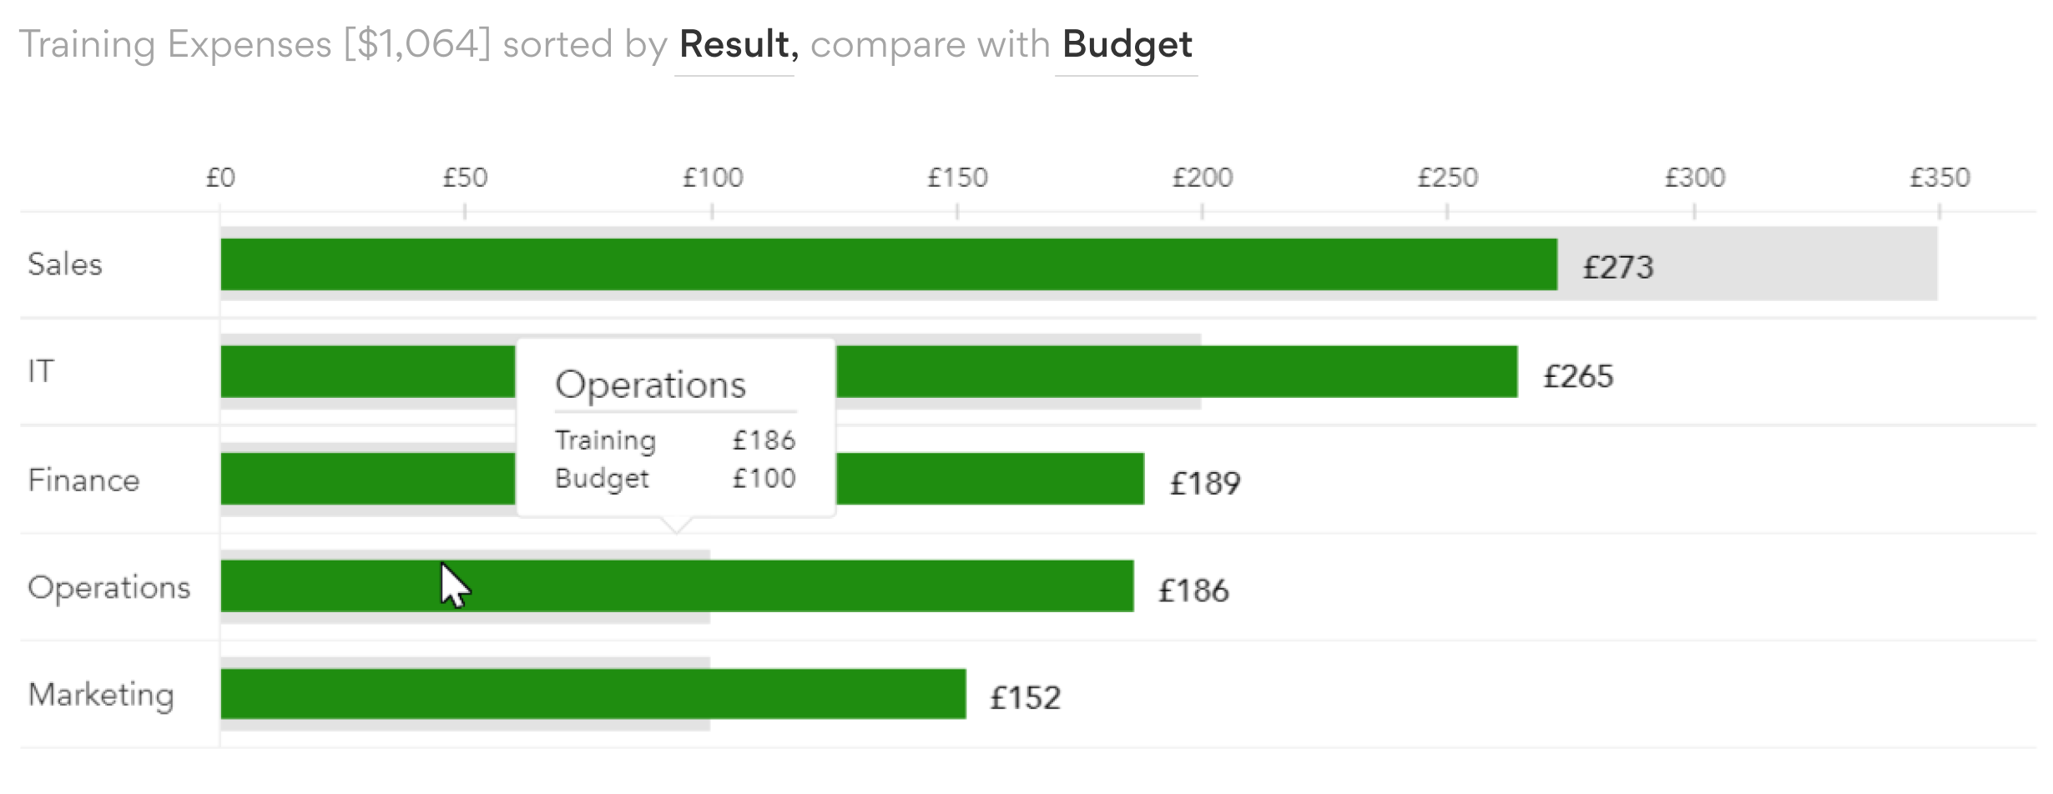Click the £0 axis tick label
Screen dimensions: 2053x794
coord(220,178)
